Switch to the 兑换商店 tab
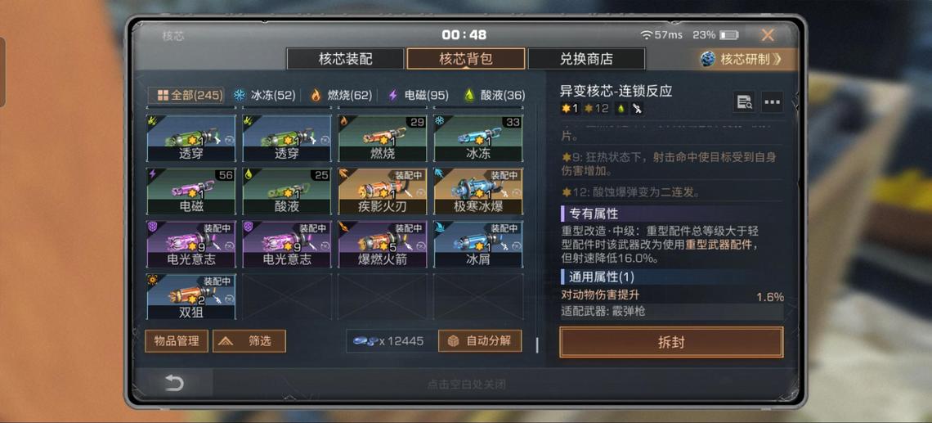 pyautogui.click(x=586, y=59)
